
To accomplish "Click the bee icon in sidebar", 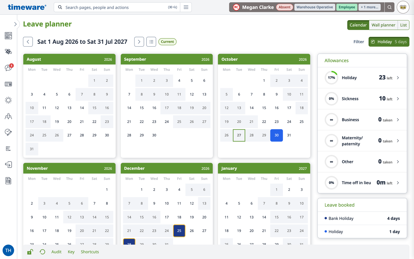I will [x=8, y=52].
